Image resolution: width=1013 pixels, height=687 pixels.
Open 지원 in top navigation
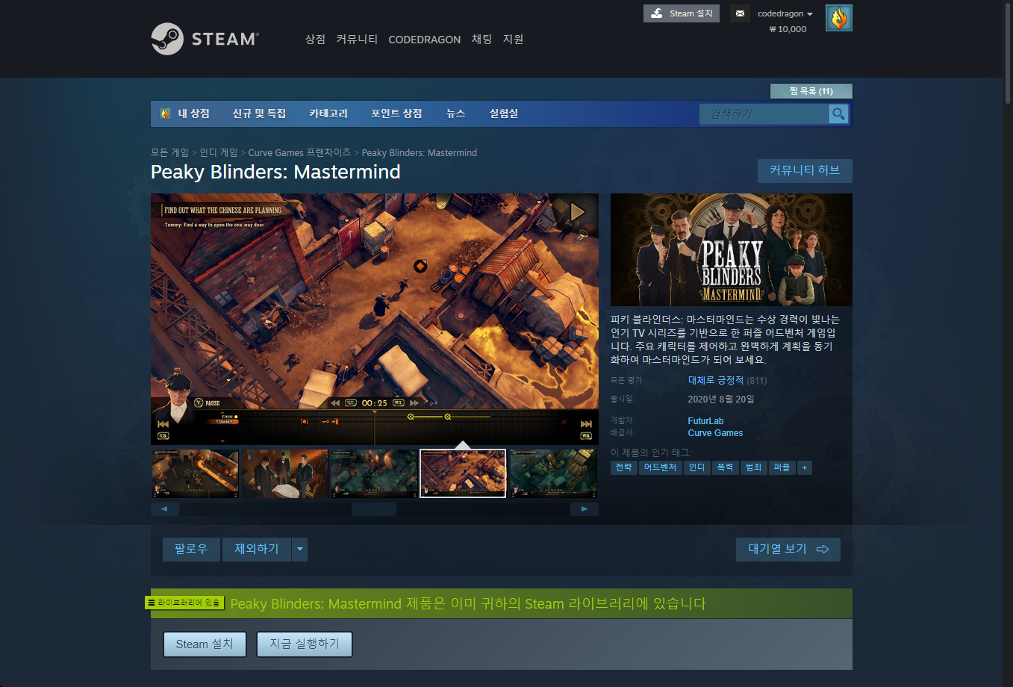513,39
